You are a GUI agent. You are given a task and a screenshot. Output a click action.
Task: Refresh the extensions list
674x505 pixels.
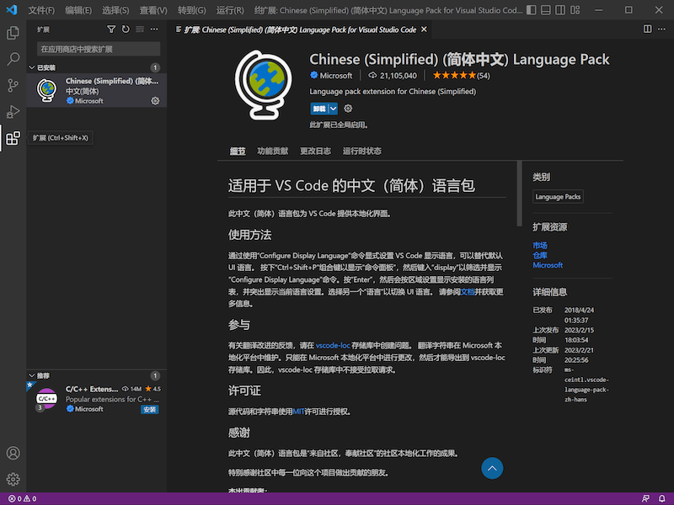(x=126, y=29)
